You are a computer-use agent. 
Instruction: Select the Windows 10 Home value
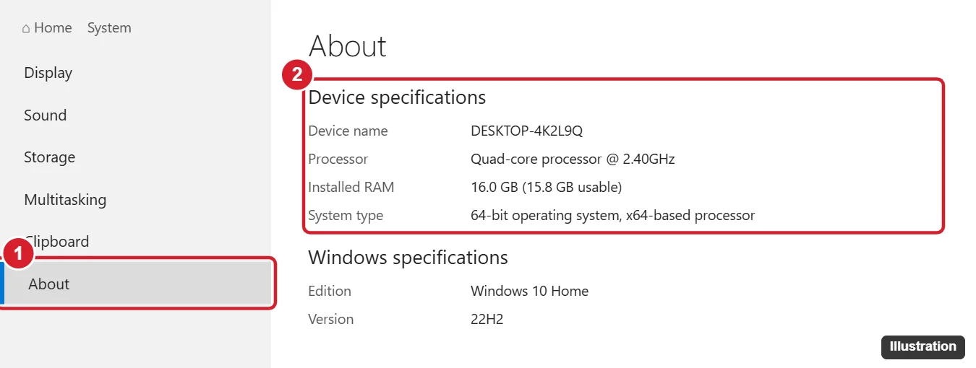pyautogui.click(x=529, y=292)
